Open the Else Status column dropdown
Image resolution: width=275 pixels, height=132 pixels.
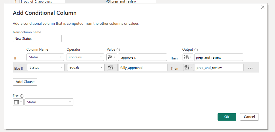coord(49,102)
